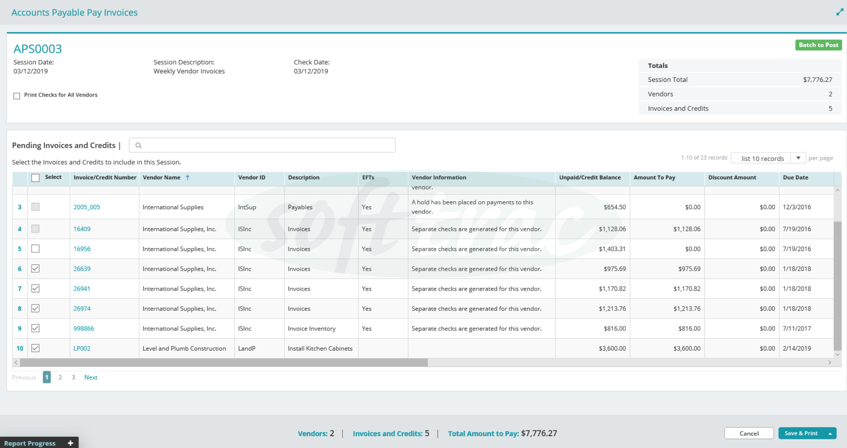Click the horizontal scrollbar thumb of the table
The height and width of the screenshot is (448, 847).
coord(224,362)
